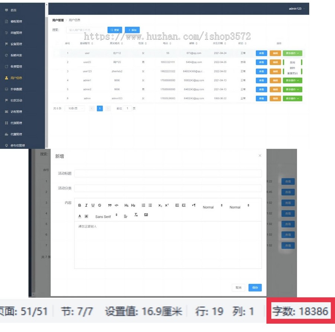Apply subscript formatting

pos(160,205)
